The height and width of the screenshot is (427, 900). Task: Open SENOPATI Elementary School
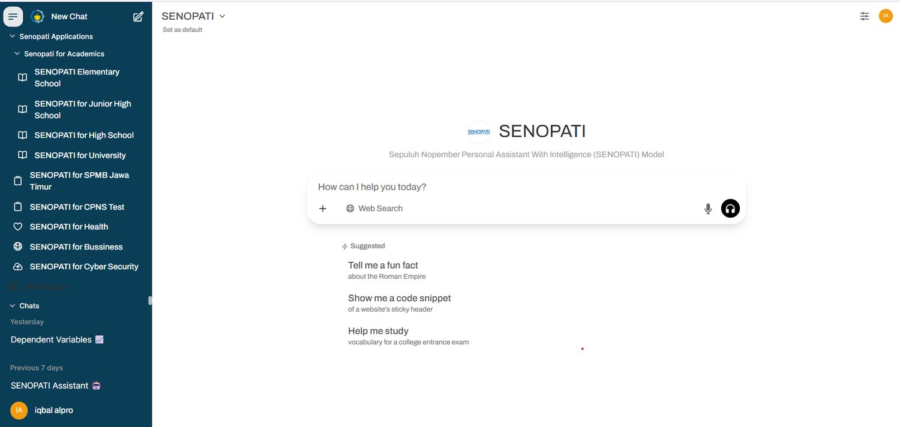pos(77,77)
